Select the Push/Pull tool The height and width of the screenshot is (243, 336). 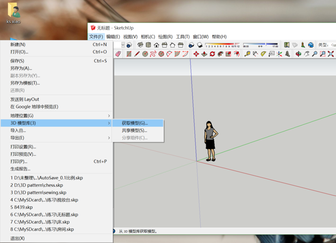click(204, 54)
